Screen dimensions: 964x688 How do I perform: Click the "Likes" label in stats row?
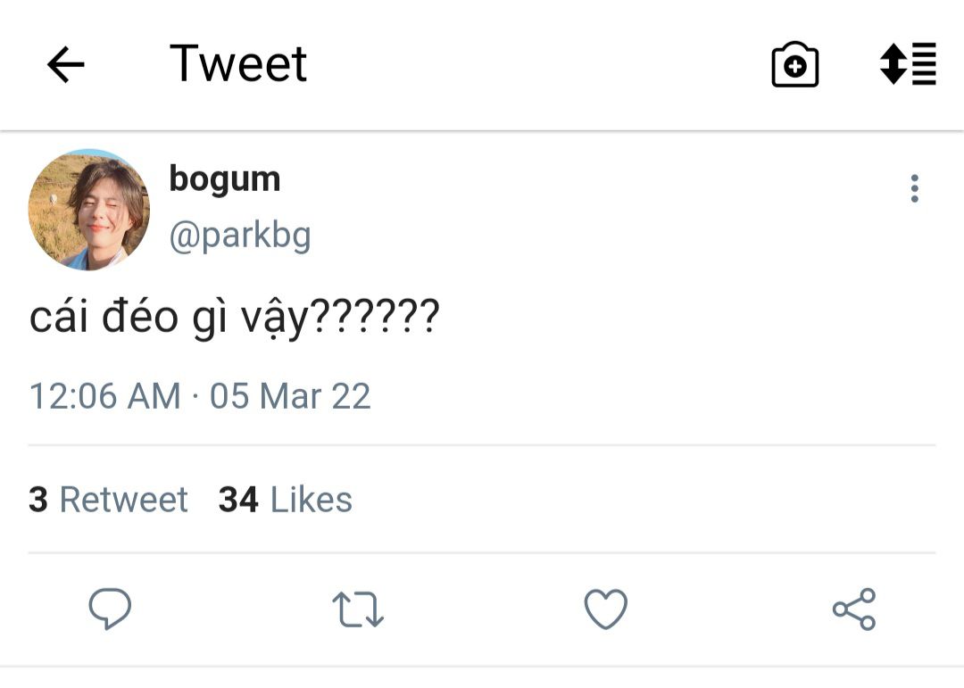[312, 500]
